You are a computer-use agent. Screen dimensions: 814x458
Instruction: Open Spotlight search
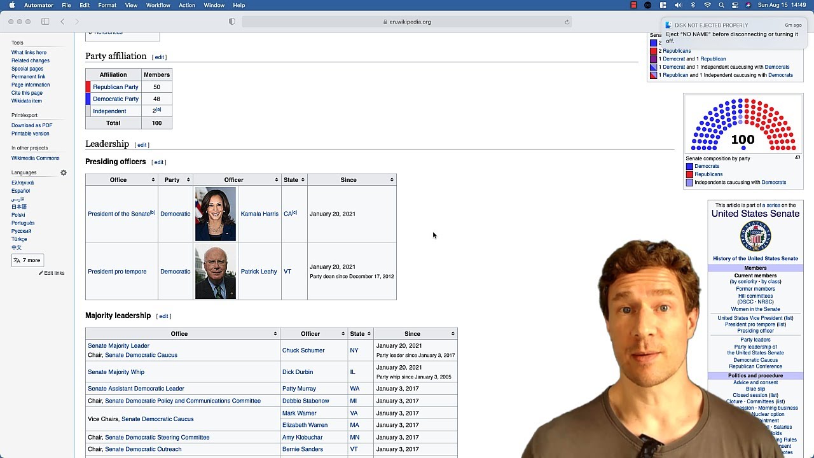(x=721, y=5)
